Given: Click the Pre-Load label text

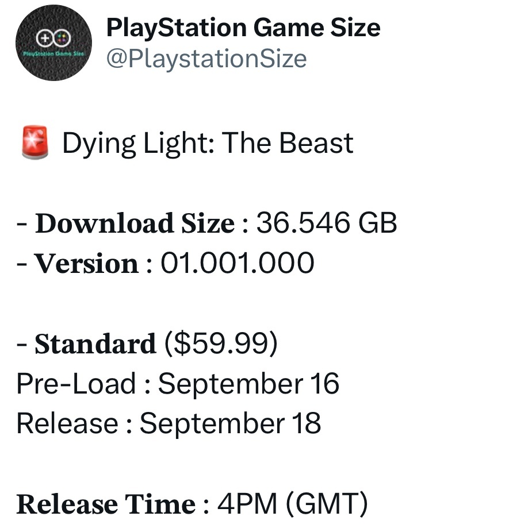Looking at the screenshot, I should tap(76, 384).
